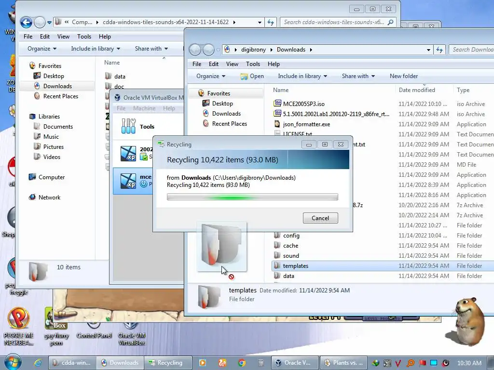Expand Organize dropdown in Downloads window
The width and height of the screenshot is (494, 370).
coord(210,76)
